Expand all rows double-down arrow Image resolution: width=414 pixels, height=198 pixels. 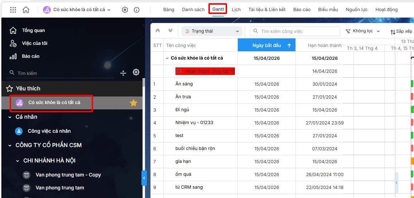tap(170, 31)
